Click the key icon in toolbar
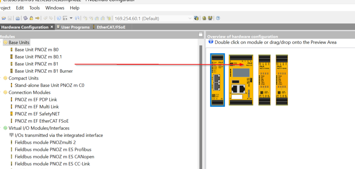Viewport: 355px width, 169px height. (37, 18)
